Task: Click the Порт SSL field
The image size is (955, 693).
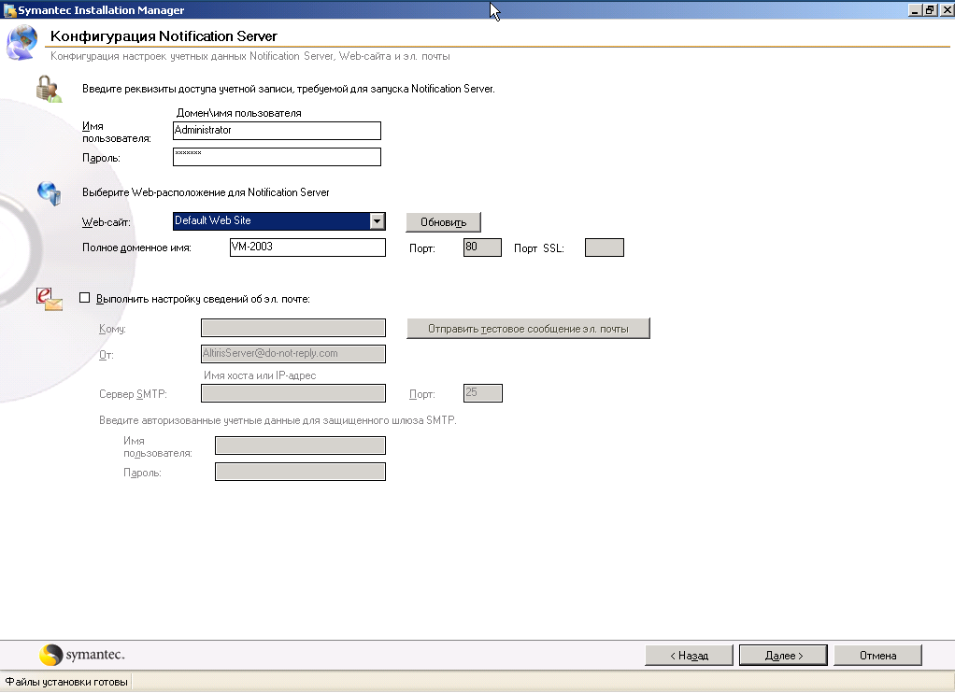Action: tap(605, 247)
